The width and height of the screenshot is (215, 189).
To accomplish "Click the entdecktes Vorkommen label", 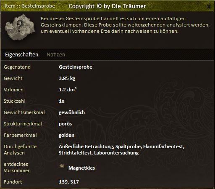I will pyautogui.click(x=17, y=168).
